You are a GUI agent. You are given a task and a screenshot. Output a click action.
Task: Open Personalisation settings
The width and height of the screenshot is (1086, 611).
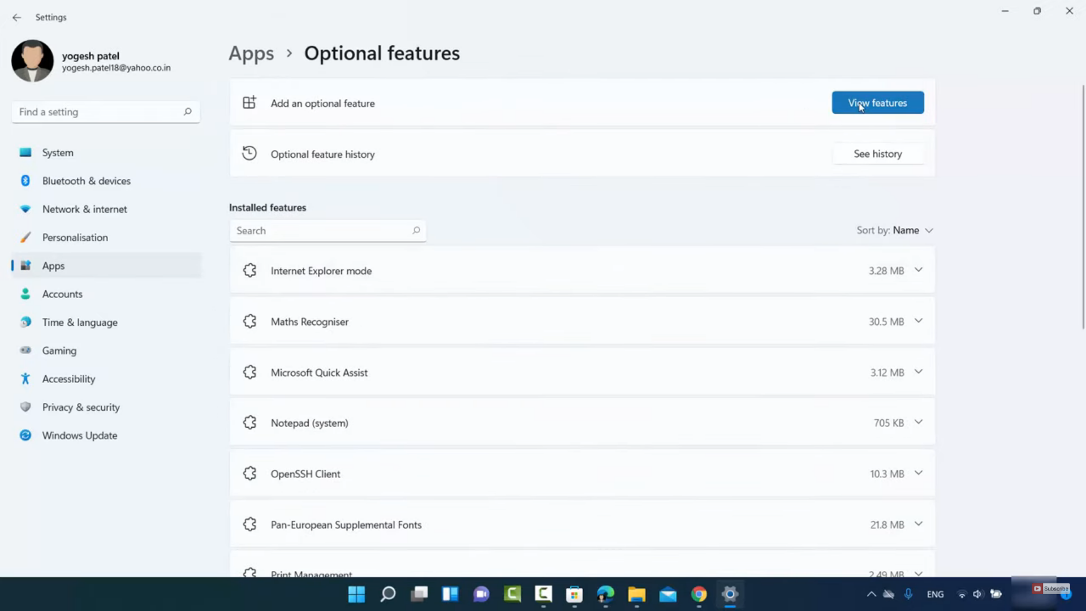click(106, 238)
